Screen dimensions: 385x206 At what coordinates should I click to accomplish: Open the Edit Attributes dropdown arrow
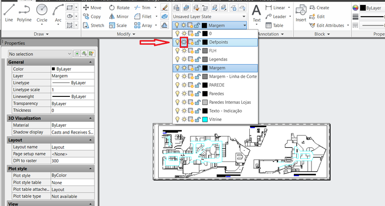[348, 25]
